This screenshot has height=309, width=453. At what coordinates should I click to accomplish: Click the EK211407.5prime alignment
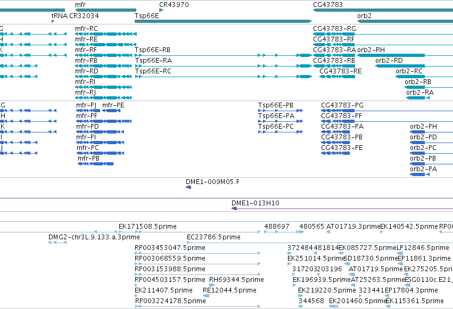tap(136, 296)
